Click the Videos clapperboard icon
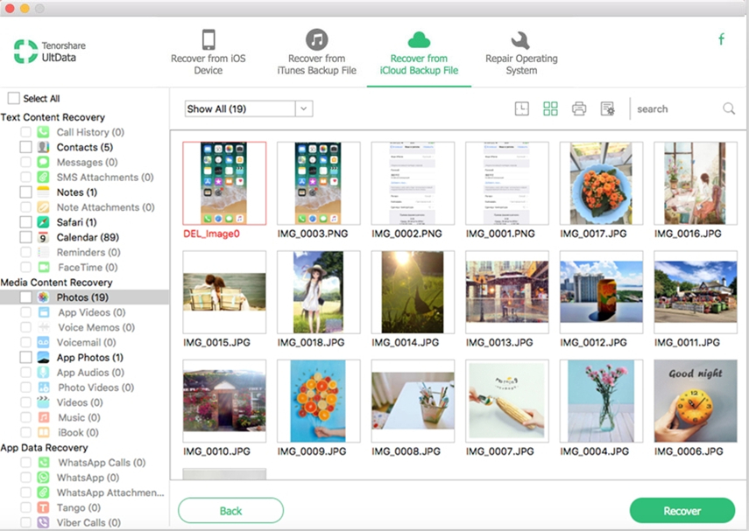This screenshot has height=531, width=749. 44,402
